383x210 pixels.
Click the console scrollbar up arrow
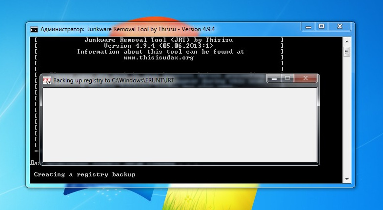pos(347,41)
